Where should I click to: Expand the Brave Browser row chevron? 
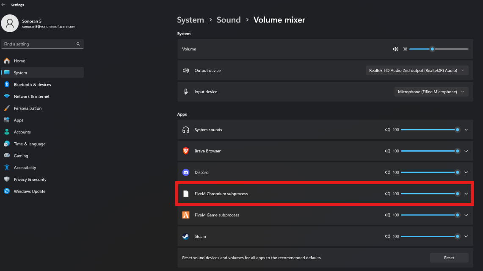[x=466, y=151]
